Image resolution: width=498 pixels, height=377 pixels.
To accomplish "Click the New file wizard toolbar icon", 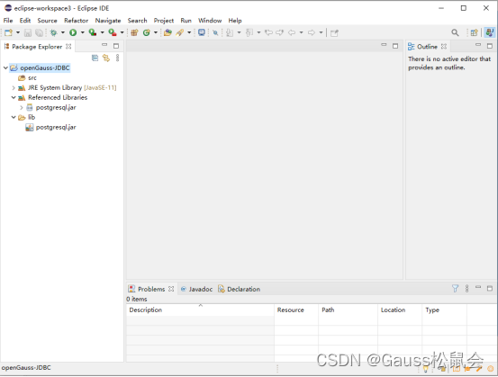I will pos(9,32).
